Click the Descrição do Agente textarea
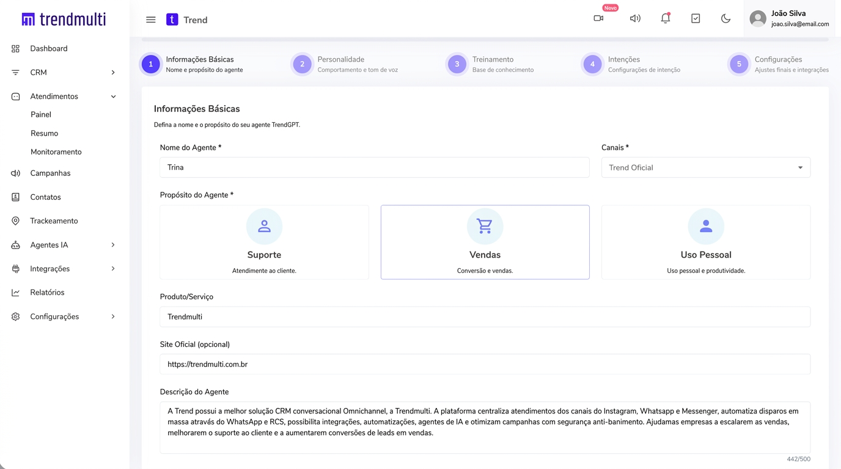Image resolution: width=841 pixels, height=469 pixels. (485, 427)
